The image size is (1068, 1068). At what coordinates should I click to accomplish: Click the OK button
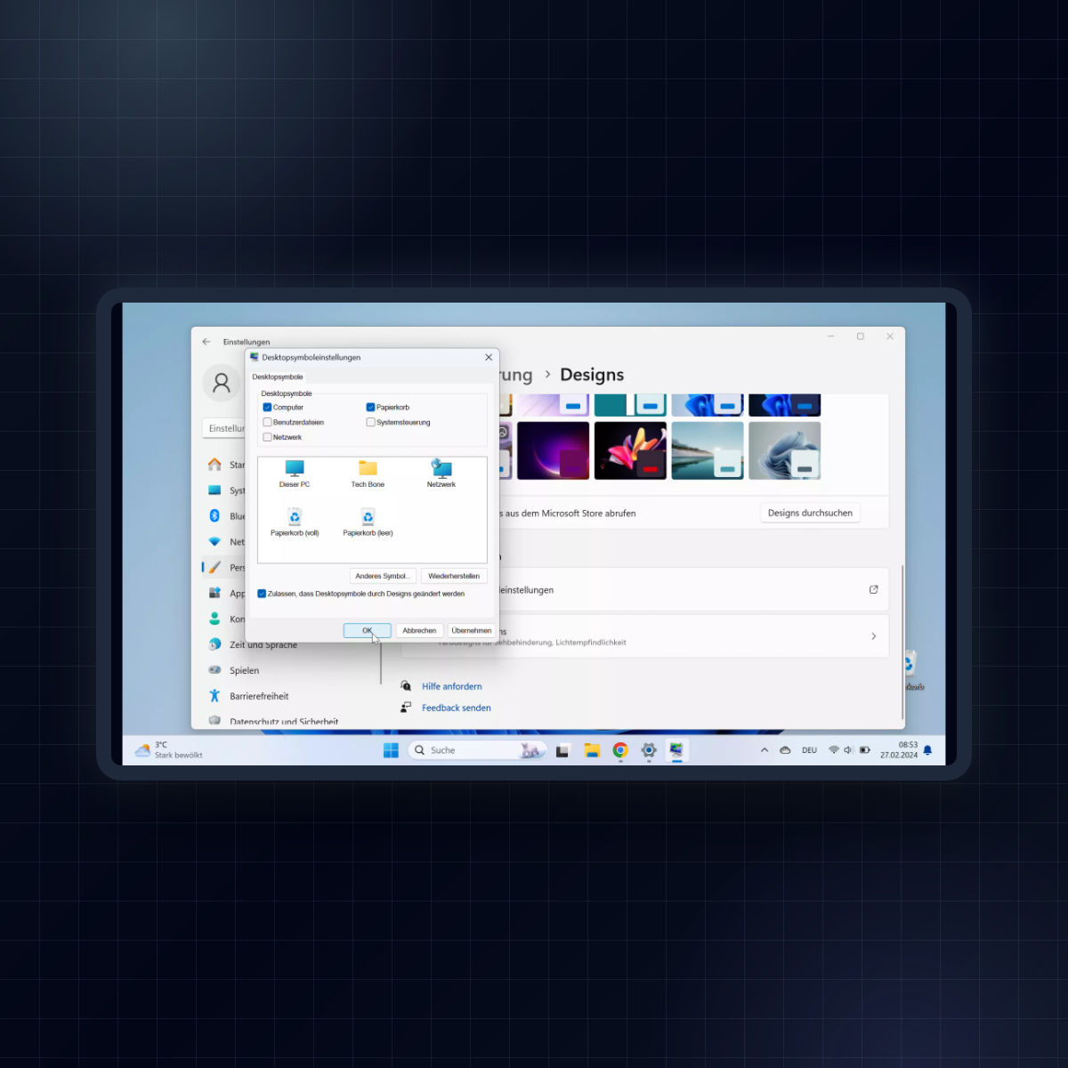coord(368,630)
